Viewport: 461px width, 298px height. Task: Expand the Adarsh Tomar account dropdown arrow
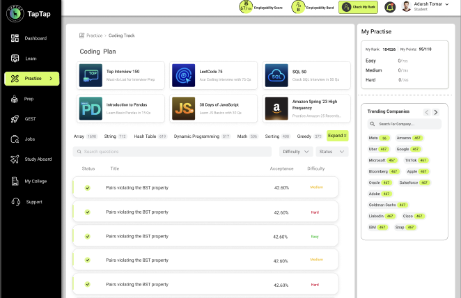coord(447,4)
